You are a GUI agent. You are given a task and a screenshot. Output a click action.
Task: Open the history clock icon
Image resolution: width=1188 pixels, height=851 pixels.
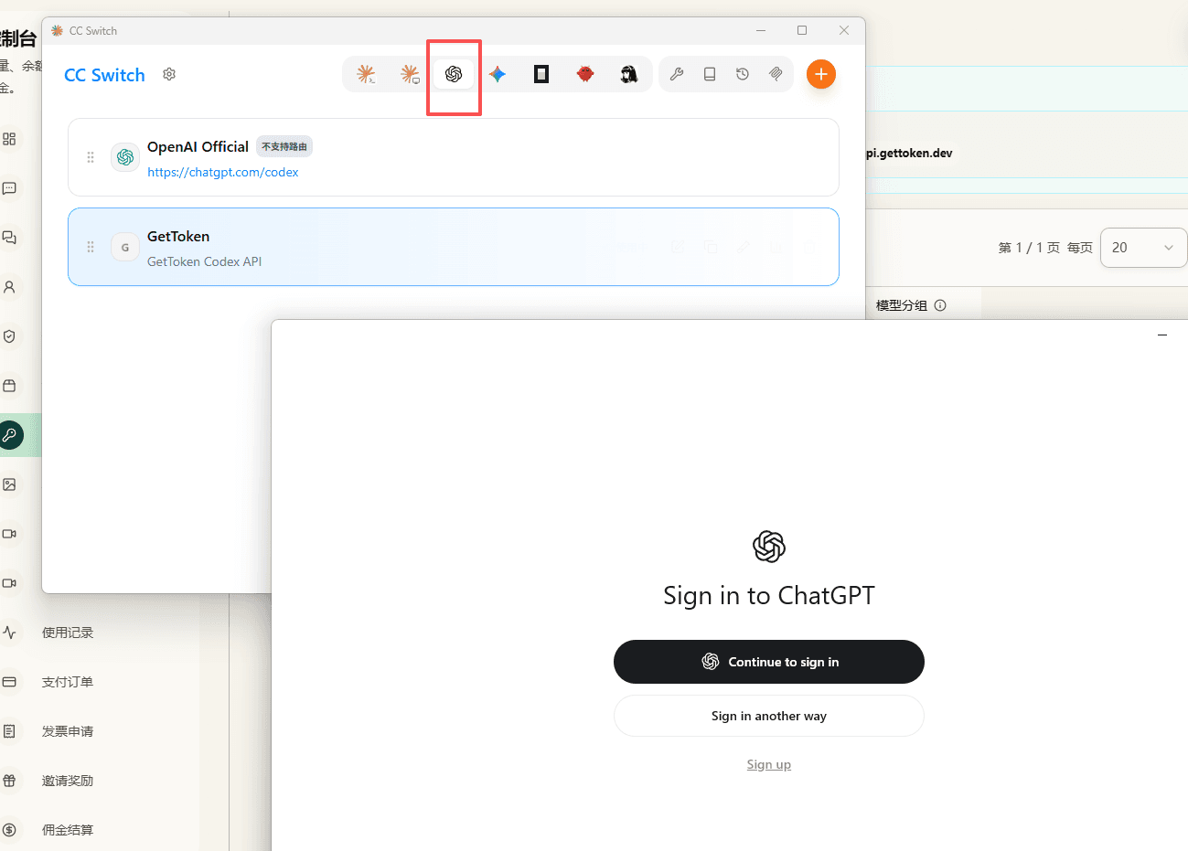(743, 74)
